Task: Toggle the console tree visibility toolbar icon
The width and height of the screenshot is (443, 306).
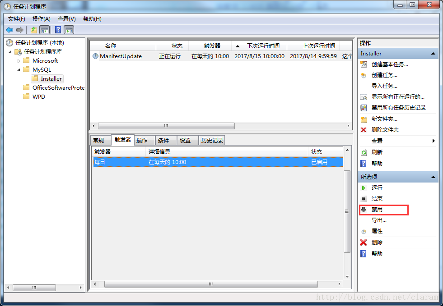Action: click(44, 30)
